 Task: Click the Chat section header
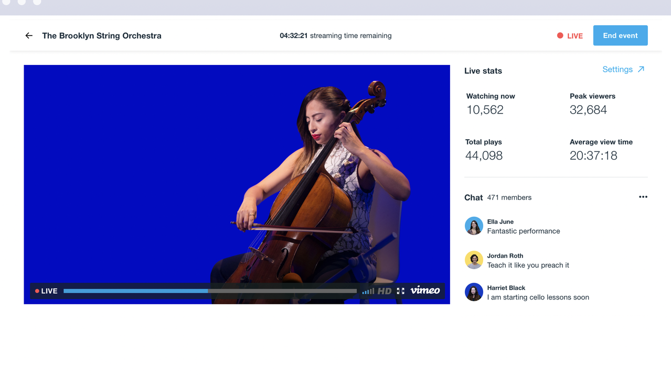click(473, 197)
